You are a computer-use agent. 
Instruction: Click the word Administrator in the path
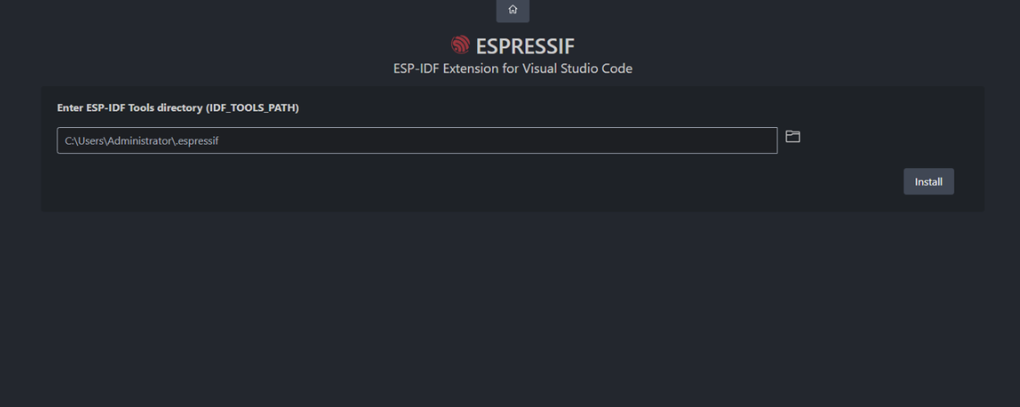139,141
